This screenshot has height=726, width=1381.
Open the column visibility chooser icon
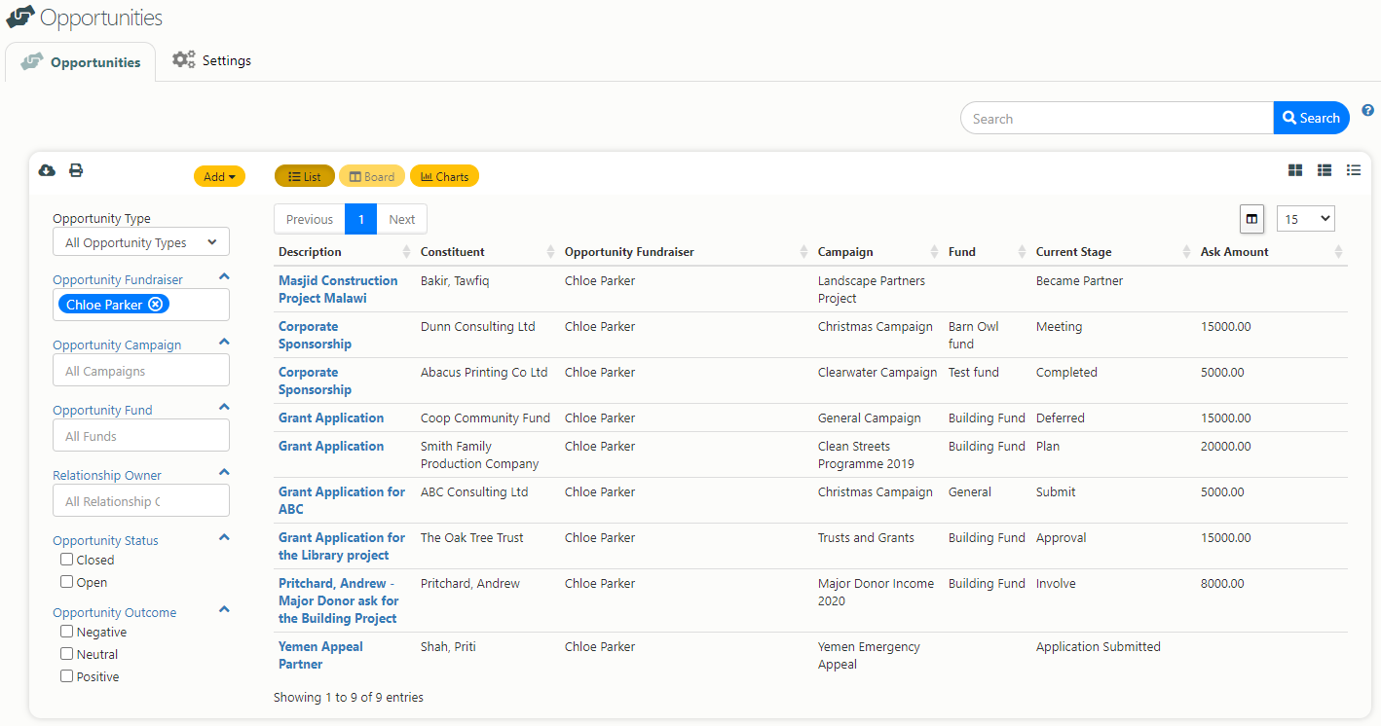(x=1251, y=219)
